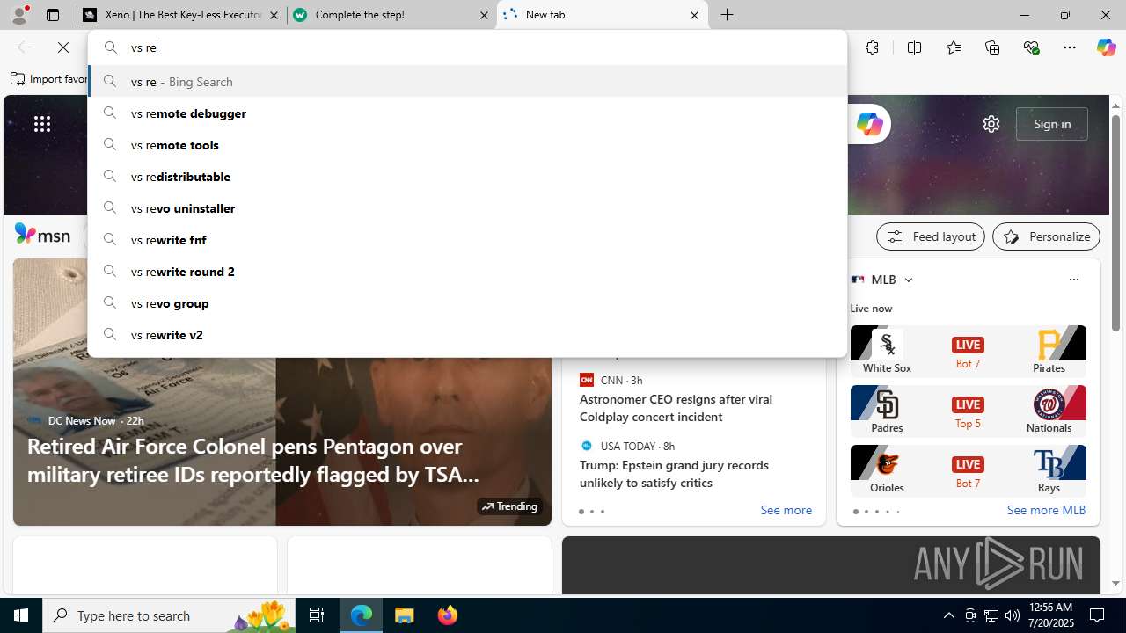1126x633 pixels.
Task: Open the Padres vs Nationals game
Action: pyautogui.click(x=968, y=411)
